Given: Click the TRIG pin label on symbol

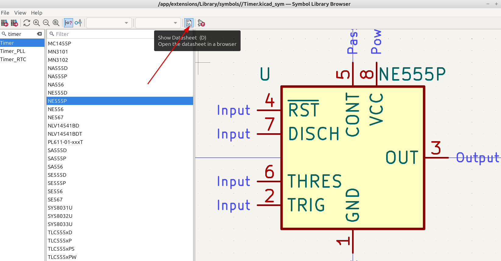Looking at the screenshot, I should (x=306, y=205).
